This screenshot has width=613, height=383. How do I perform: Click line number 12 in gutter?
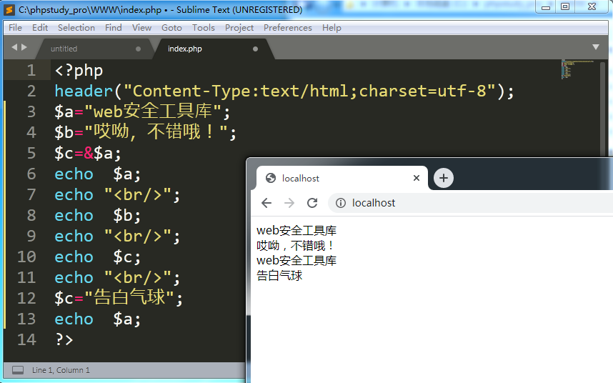(26, 298)
